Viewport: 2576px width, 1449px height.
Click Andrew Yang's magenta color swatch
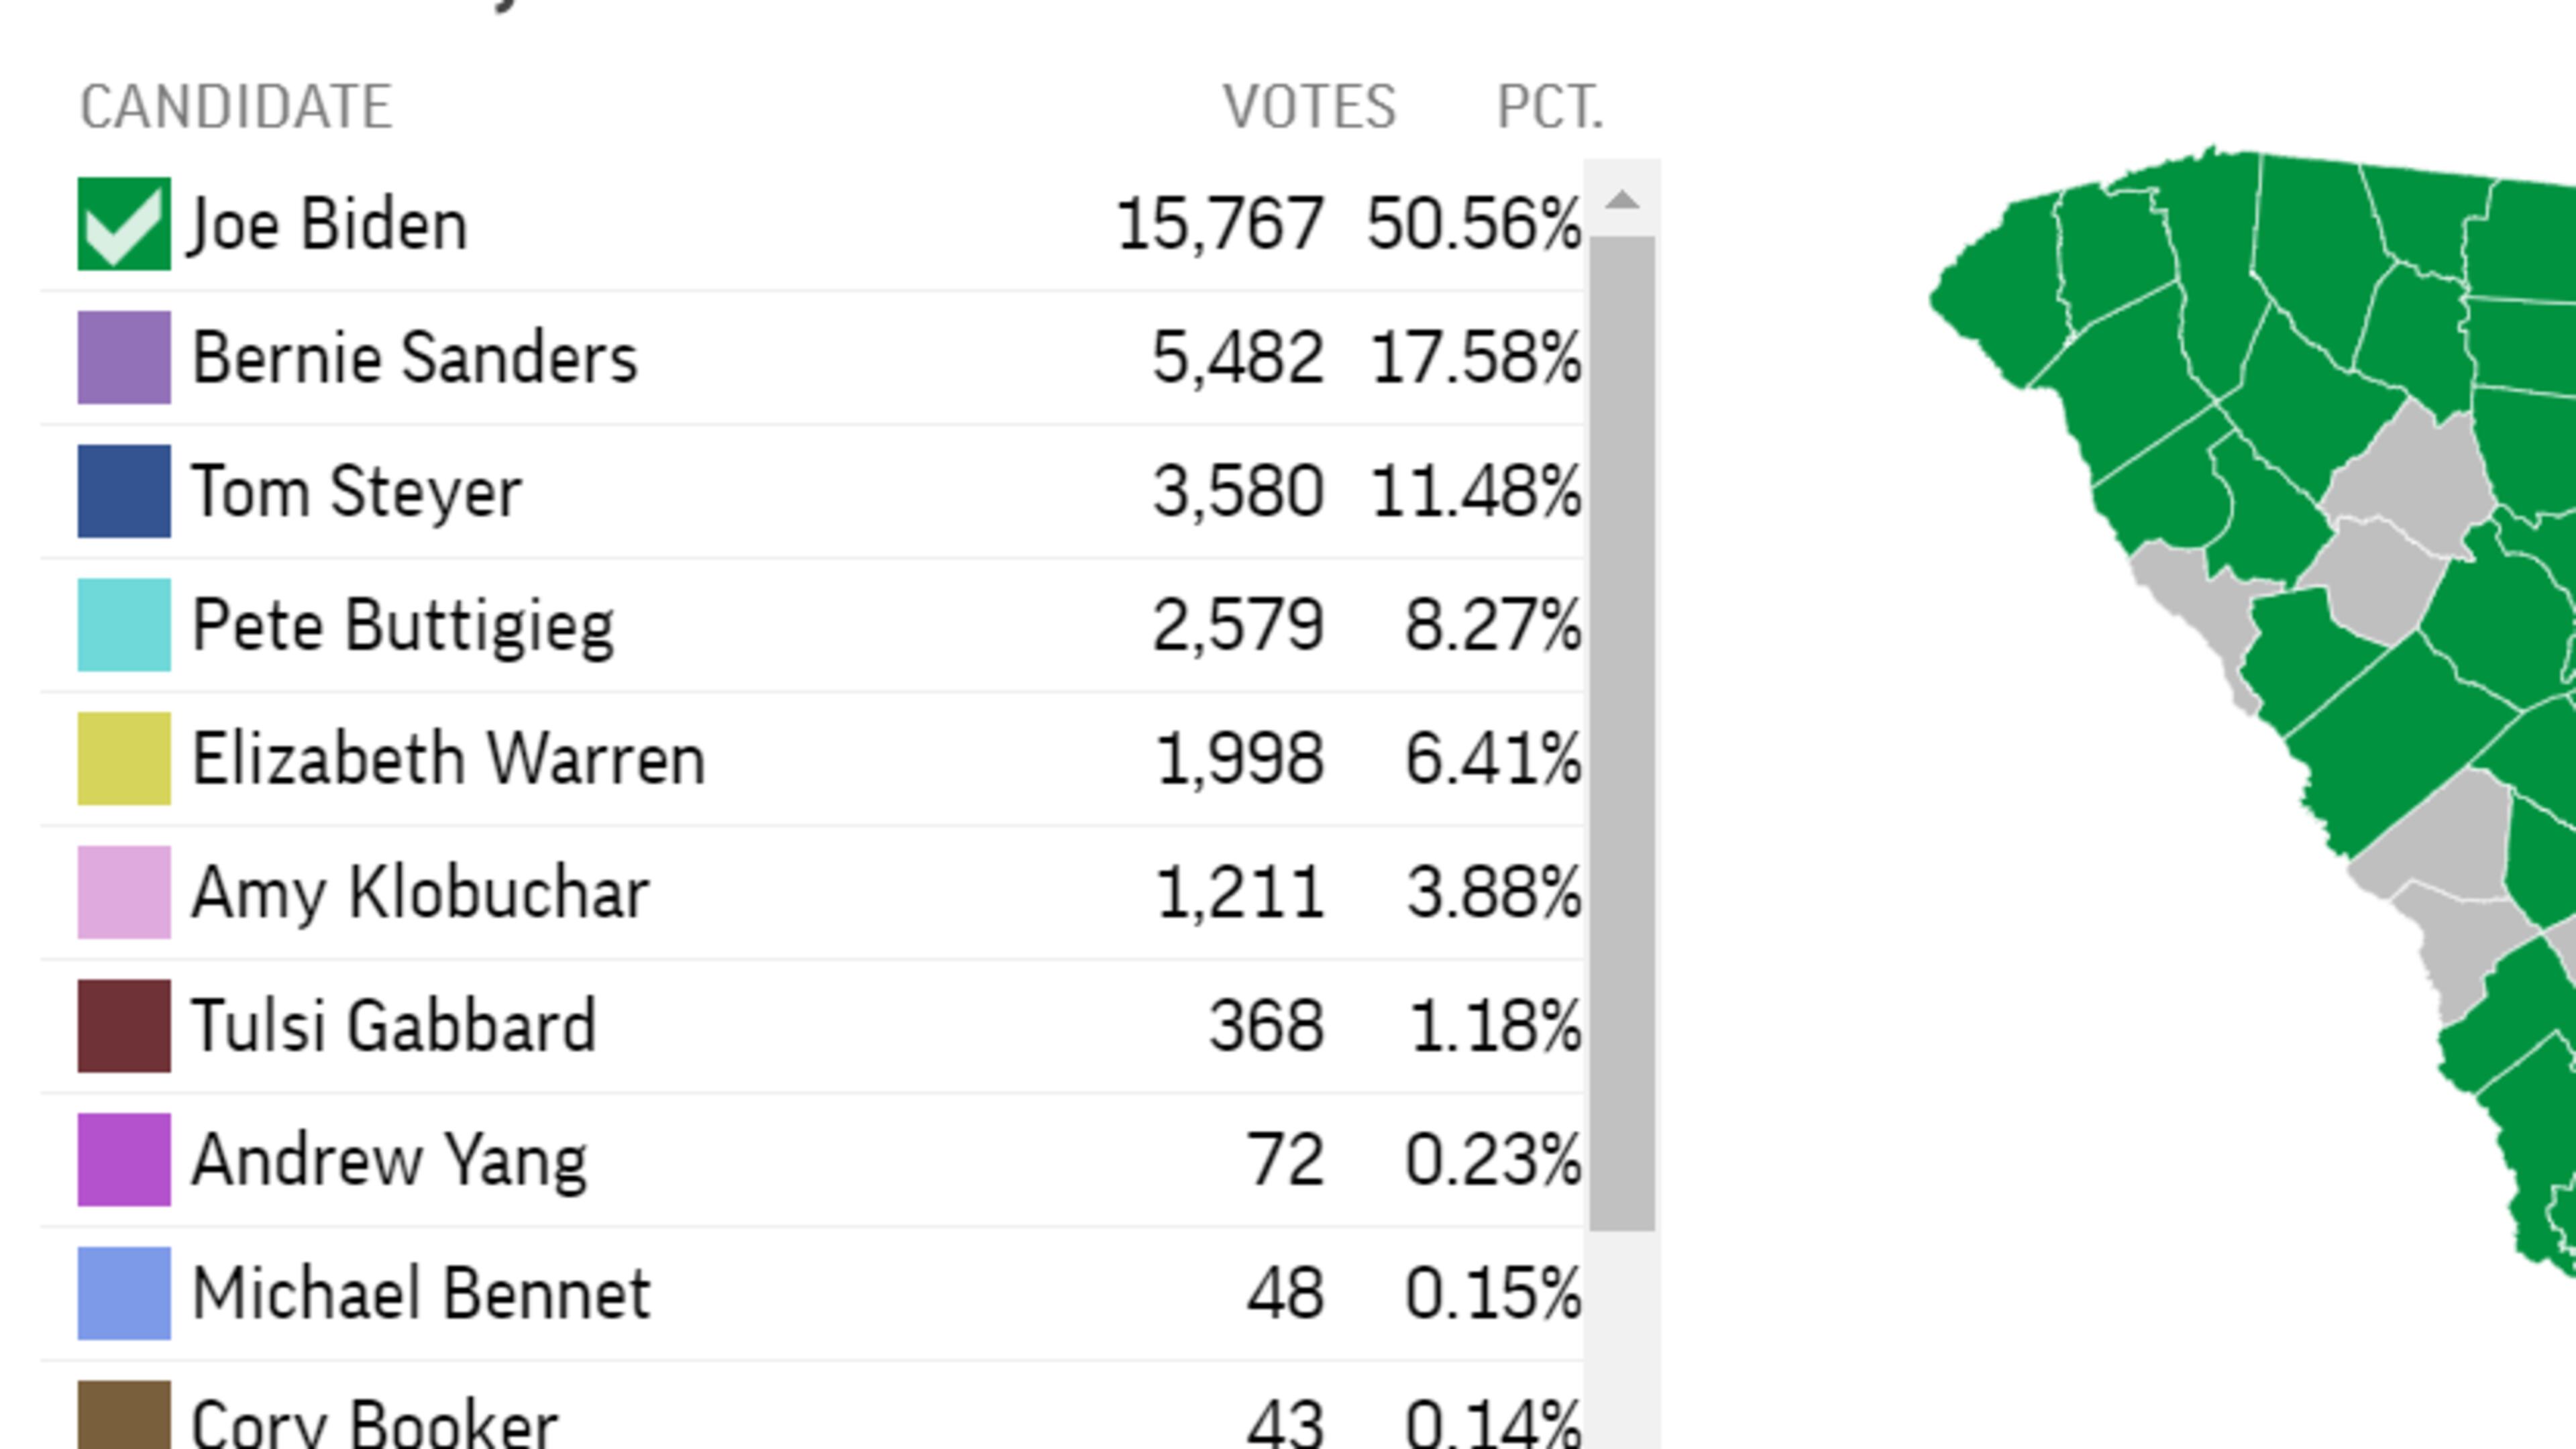coord(124,1159)
